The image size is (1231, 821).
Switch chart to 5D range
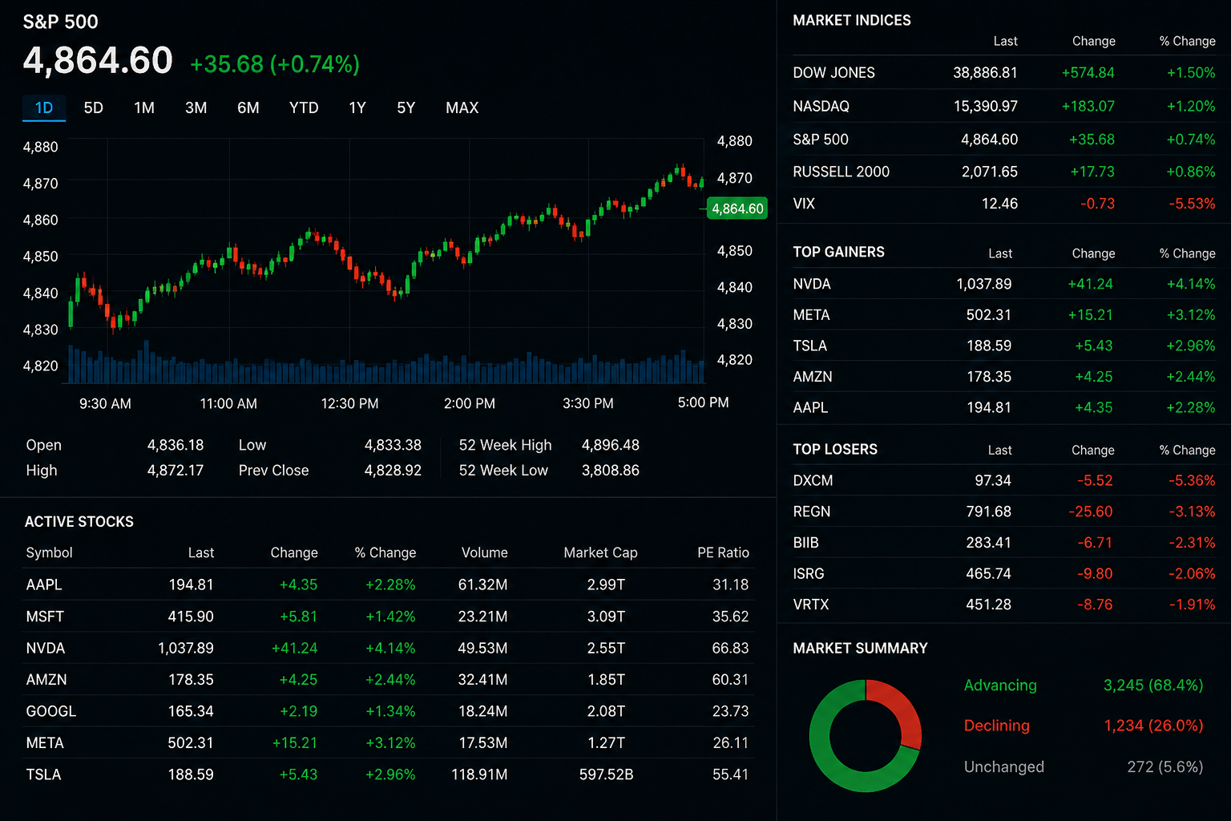click(94, 107)
